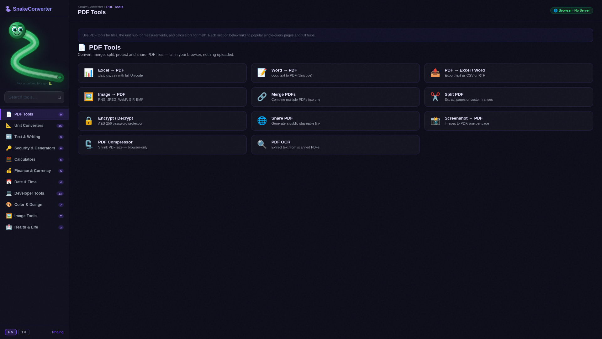Open the Security & Generators category

coord(34,148)
